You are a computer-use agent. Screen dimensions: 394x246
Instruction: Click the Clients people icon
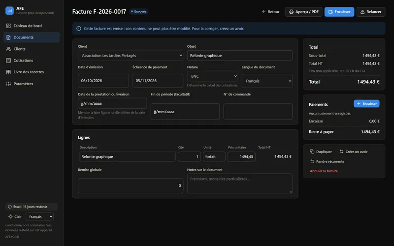click(8, 49)
